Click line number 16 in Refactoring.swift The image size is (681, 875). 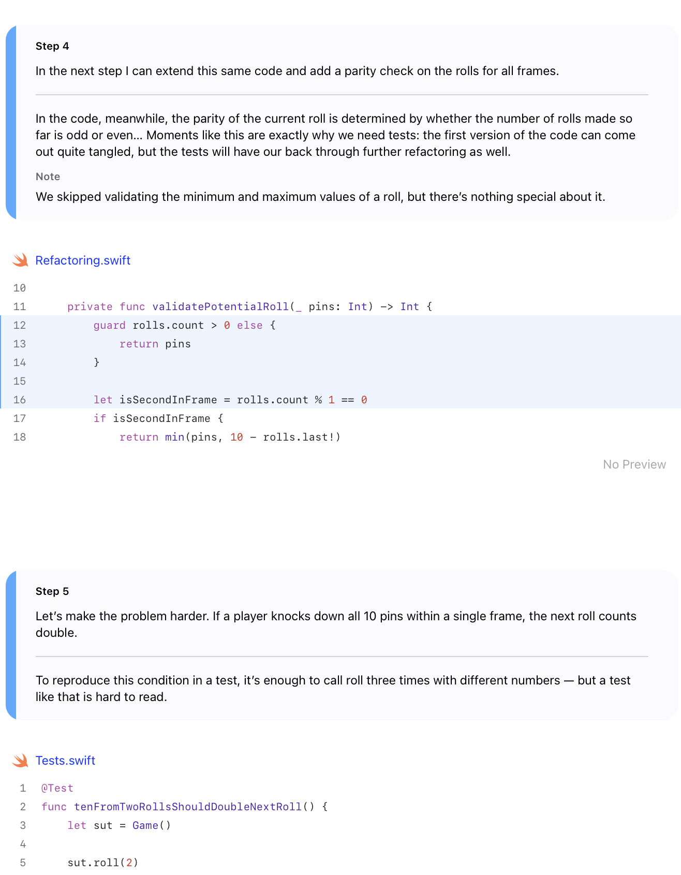tap(20, 400)
